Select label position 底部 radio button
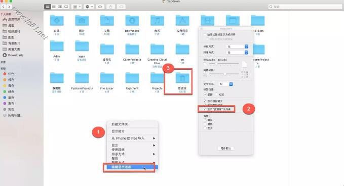Image resolution: width=345 pixels, height=186 pixels. (x=205, y=94)
